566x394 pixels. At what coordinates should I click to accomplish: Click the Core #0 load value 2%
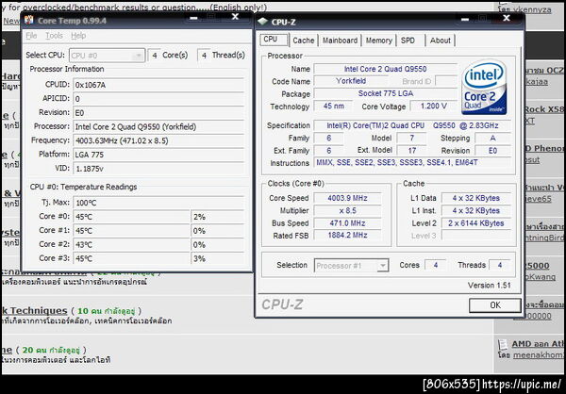[x=217, y=217]
